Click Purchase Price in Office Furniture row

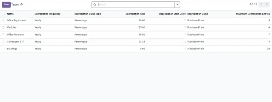[x=195, y=35]
